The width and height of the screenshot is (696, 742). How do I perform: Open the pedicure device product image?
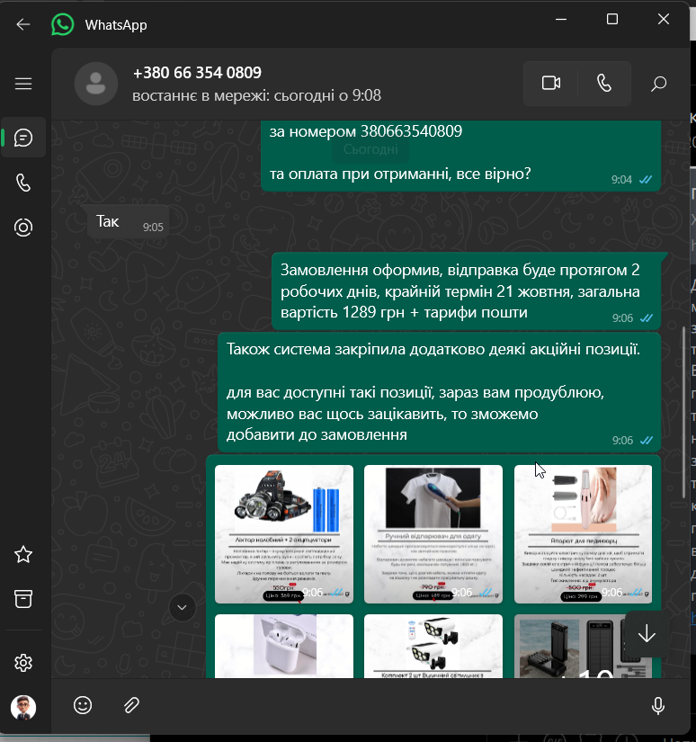tap(583, 533)
